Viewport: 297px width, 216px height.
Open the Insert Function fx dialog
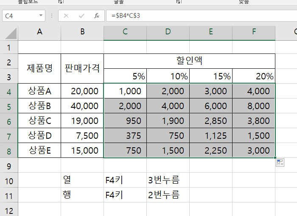click(97, 16)
